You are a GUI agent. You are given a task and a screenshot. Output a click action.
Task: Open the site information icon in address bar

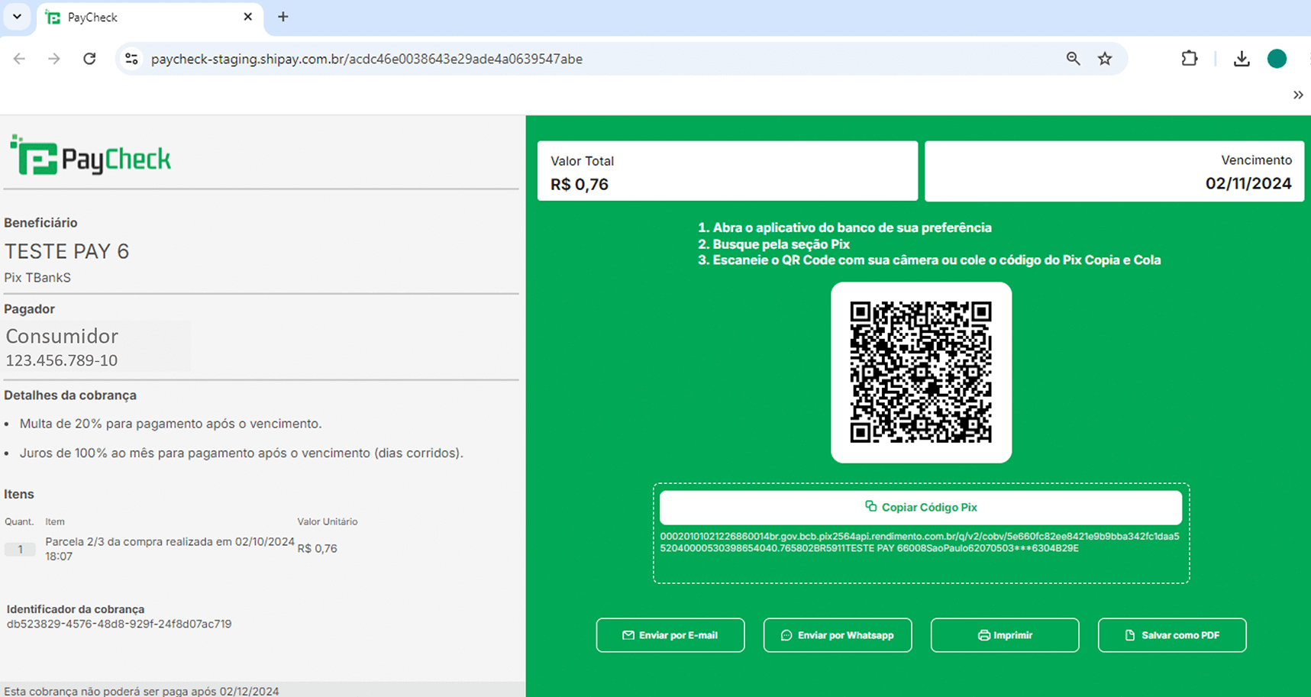(x=131, y=59)
